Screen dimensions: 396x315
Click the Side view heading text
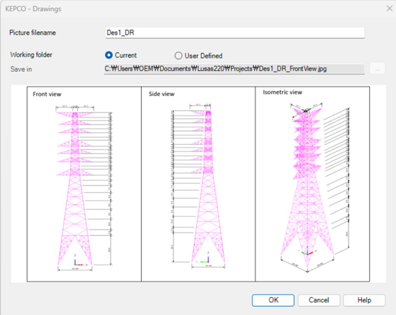pos(162,94)
